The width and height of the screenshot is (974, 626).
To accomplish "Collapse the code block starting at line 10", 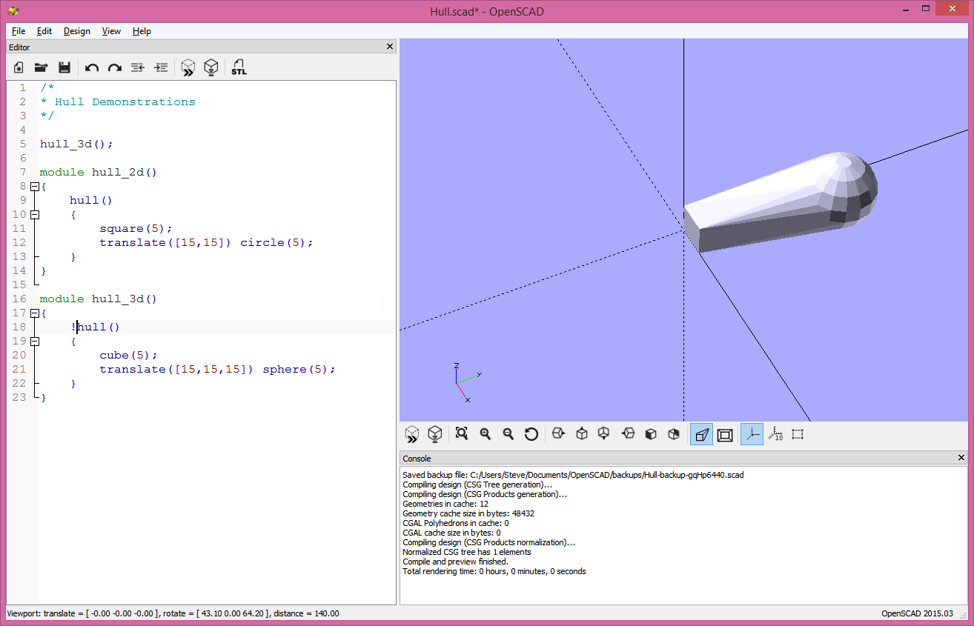I will (x=34, y=214).
